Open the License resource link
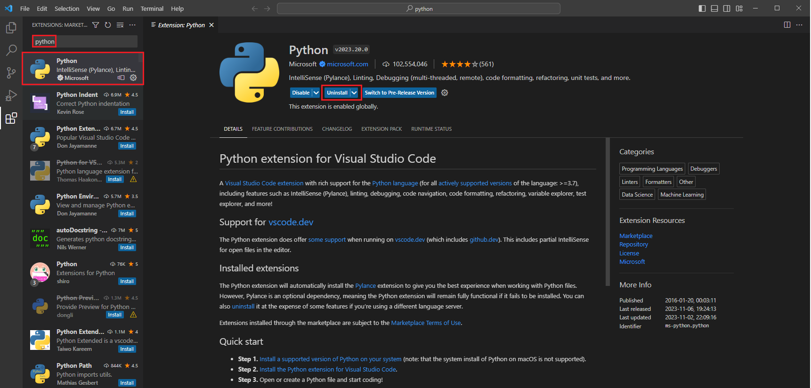Viewport: 811px width, 388px height. [x=629, y=253]
